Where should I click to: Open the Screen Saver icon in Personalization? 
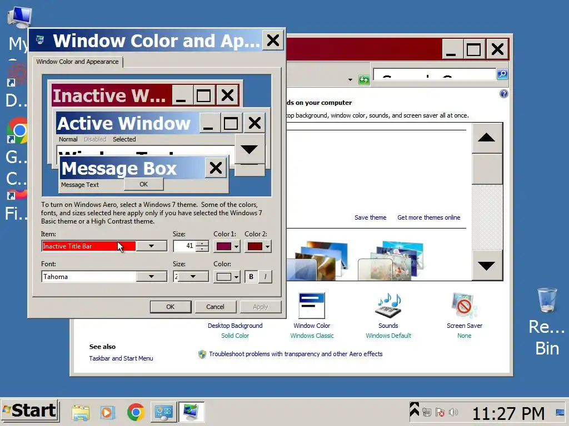click(464, 306)
